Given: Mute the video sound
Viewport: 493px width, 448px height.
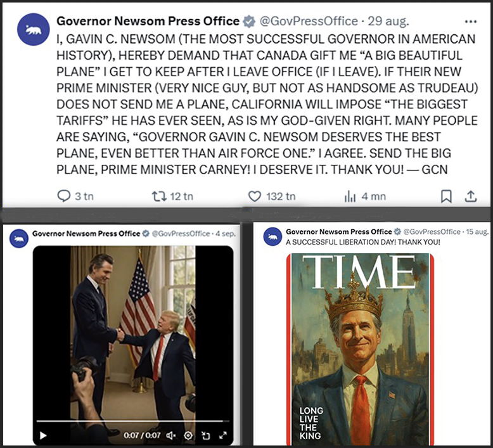Looking at the screenshot, I should tap(170, 435).
